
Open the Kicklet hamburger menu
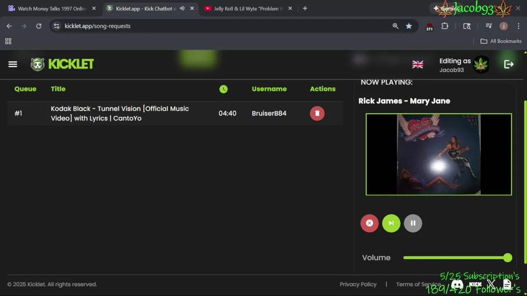[13, 64]
